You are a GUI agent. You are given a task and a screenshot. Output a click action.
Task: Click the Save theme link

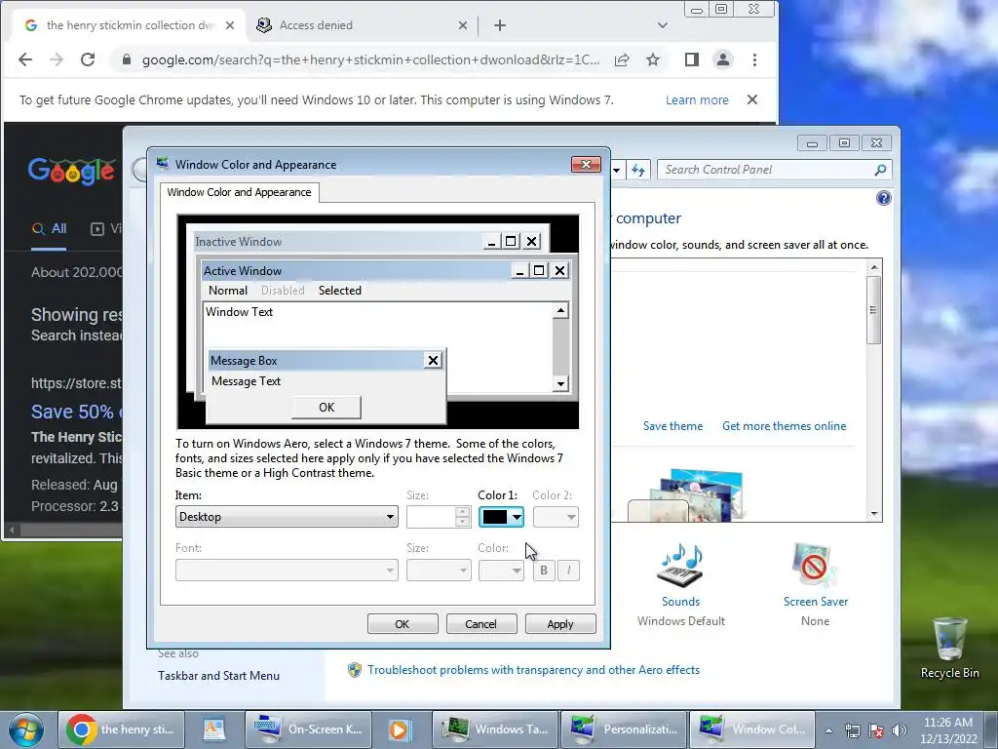(x=672, y=426)
